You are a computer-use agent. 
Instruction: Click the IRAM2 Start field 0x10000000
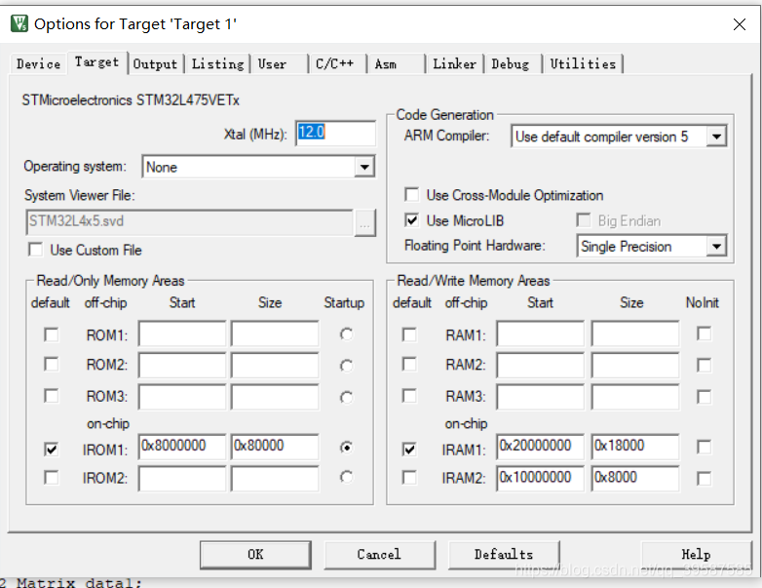[540, 479]
